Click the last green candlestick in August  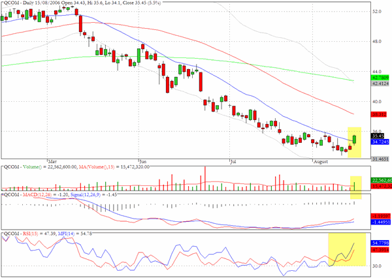354,140
